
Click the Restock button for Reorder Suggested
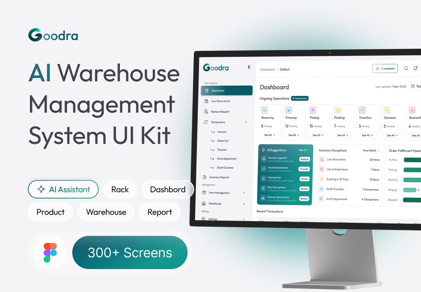click(305, 159)
